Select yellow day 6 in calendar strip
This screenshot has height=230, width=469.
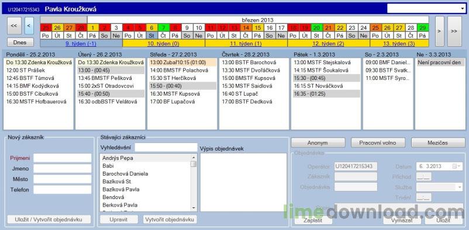[151, 28]
